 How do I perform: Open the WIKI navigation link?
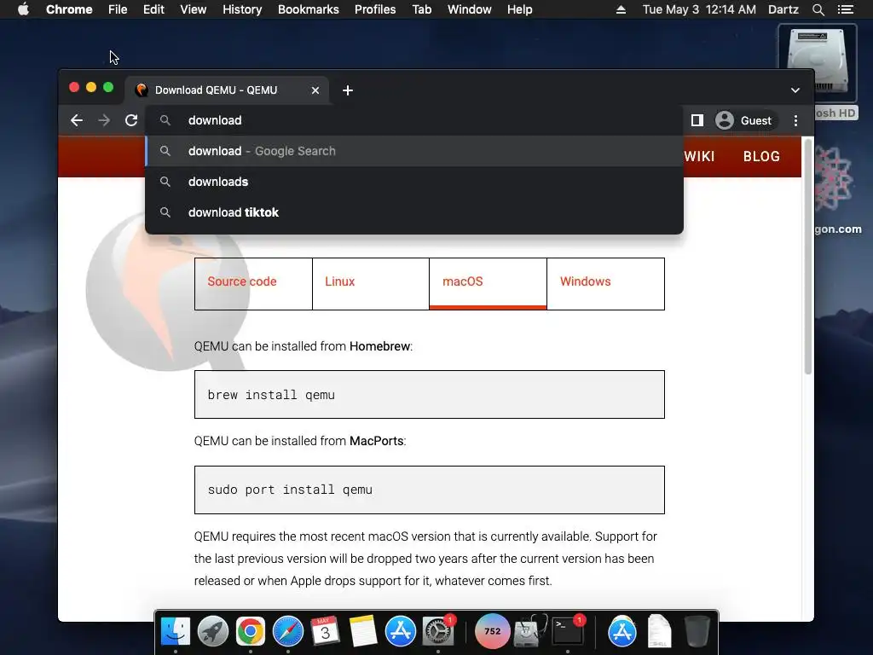[x=699, y=157]
